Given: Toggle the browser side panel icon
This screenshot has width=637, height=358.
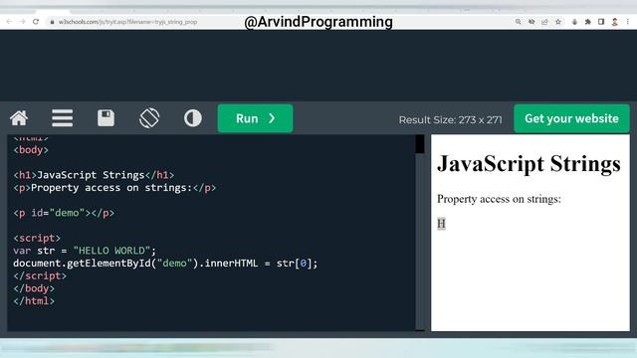Looking at the screenshot, I should [601, 22].
